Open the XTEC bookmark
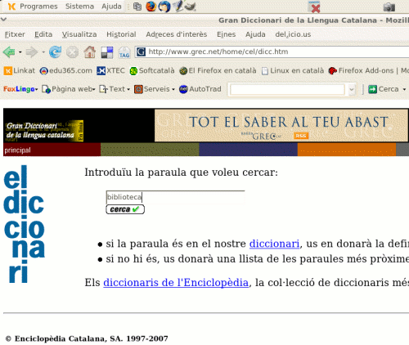This screenshot has height=345, width=409. [x=110, y=71]
